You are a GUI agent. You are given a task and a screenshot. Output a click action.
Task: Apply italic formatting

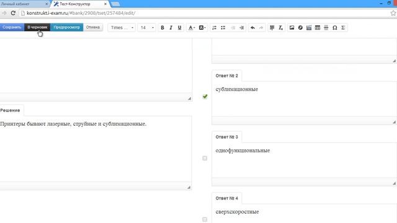tap(171, 27)
